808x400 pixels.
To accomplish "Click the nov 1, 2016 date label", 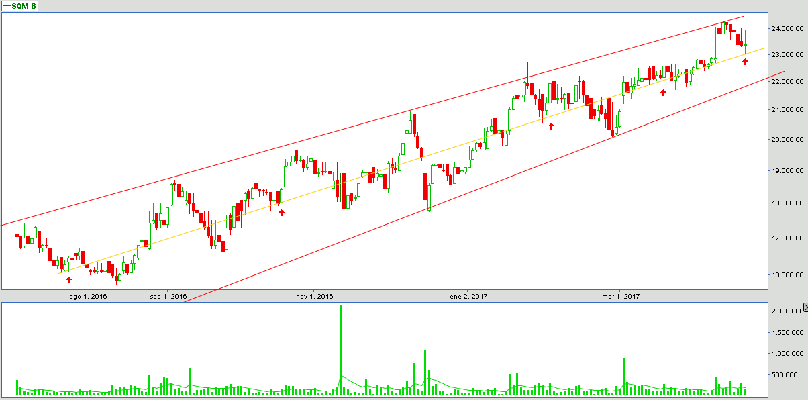I will (x=315, y=296).
